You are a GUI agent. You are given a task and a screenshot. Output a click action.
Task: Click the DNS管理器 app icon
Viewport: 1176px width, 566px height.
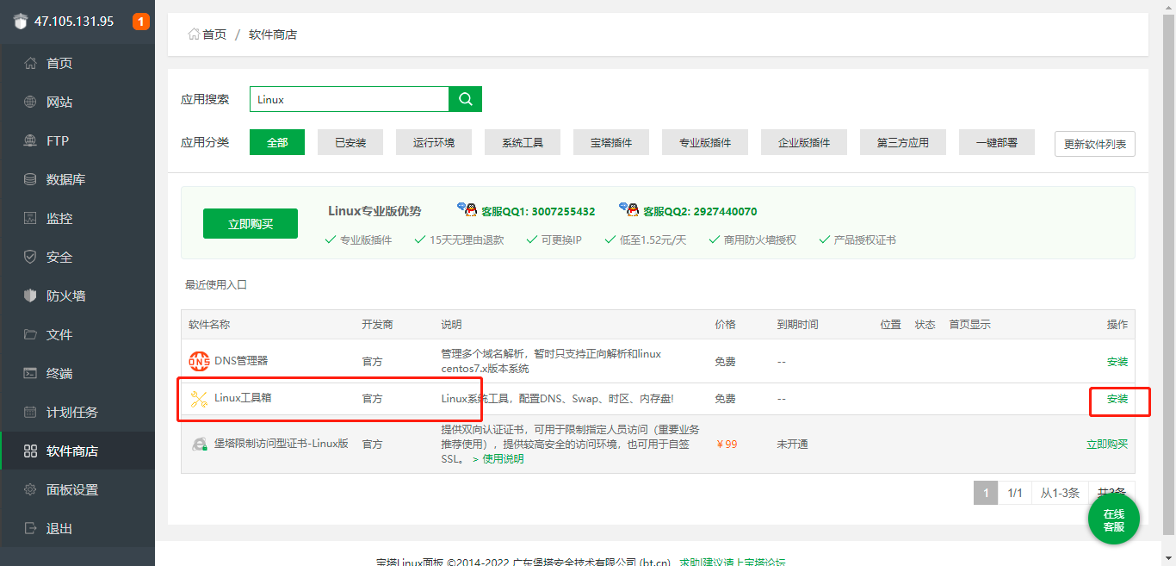tap(199, 361)
